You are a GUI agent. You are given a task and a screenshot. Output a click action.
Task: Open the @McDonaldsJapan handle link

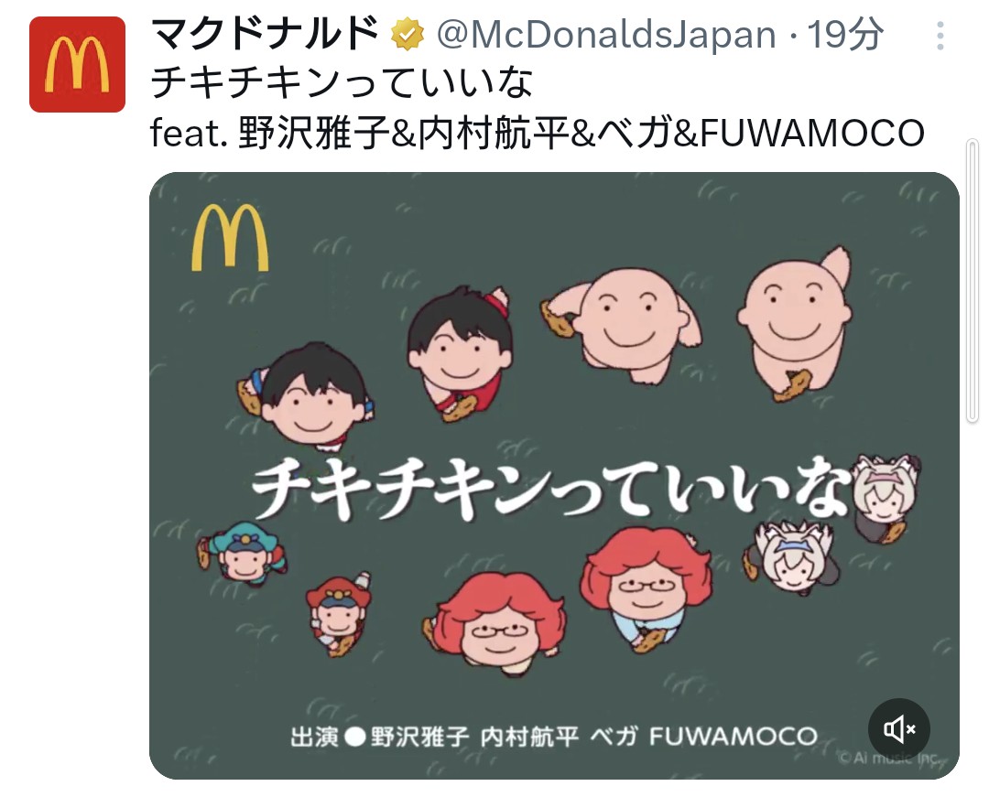(x=606, y=35)
